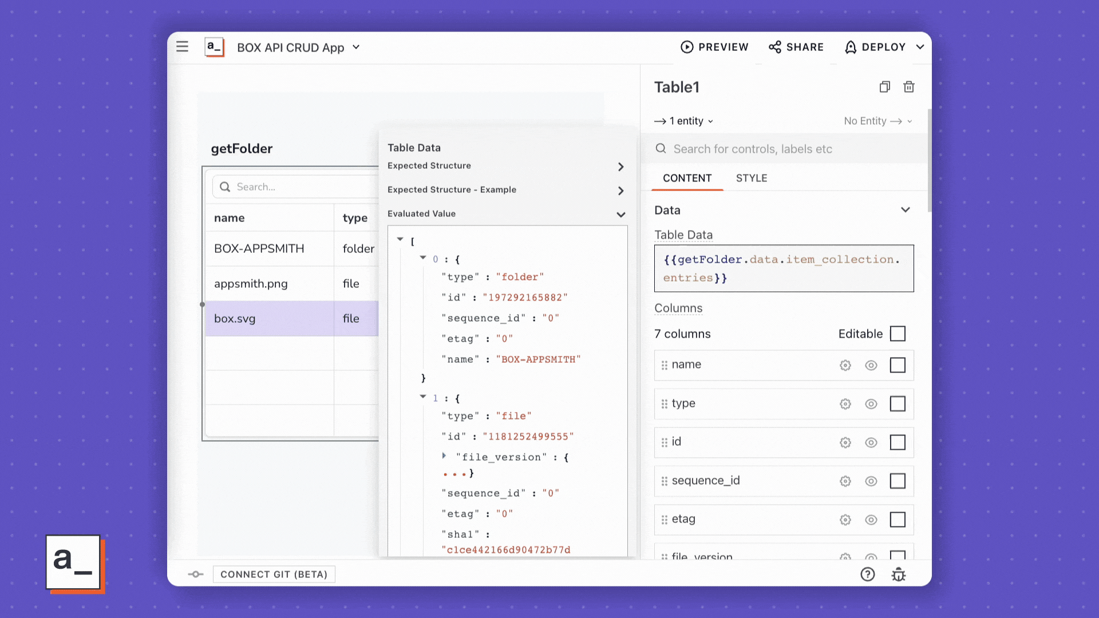Delete the Table1 widget
The height and width of the screenshot is (618, 1099).
[x=909, y=87]
